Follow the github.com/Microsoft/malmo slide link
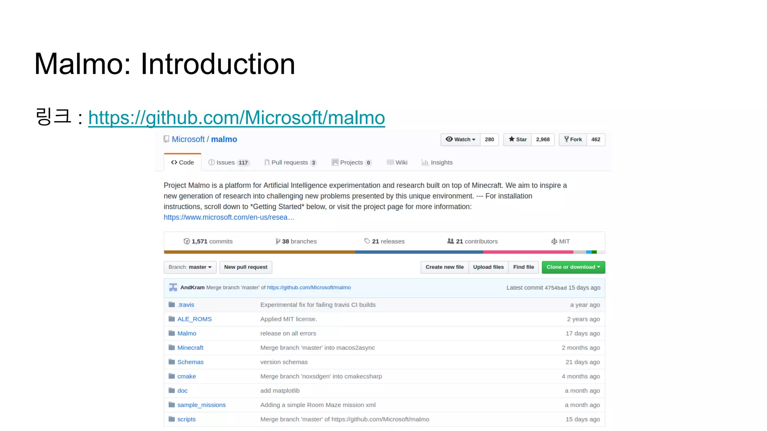The width and height of the screenshot is (767, 431). tap(236, 118)
